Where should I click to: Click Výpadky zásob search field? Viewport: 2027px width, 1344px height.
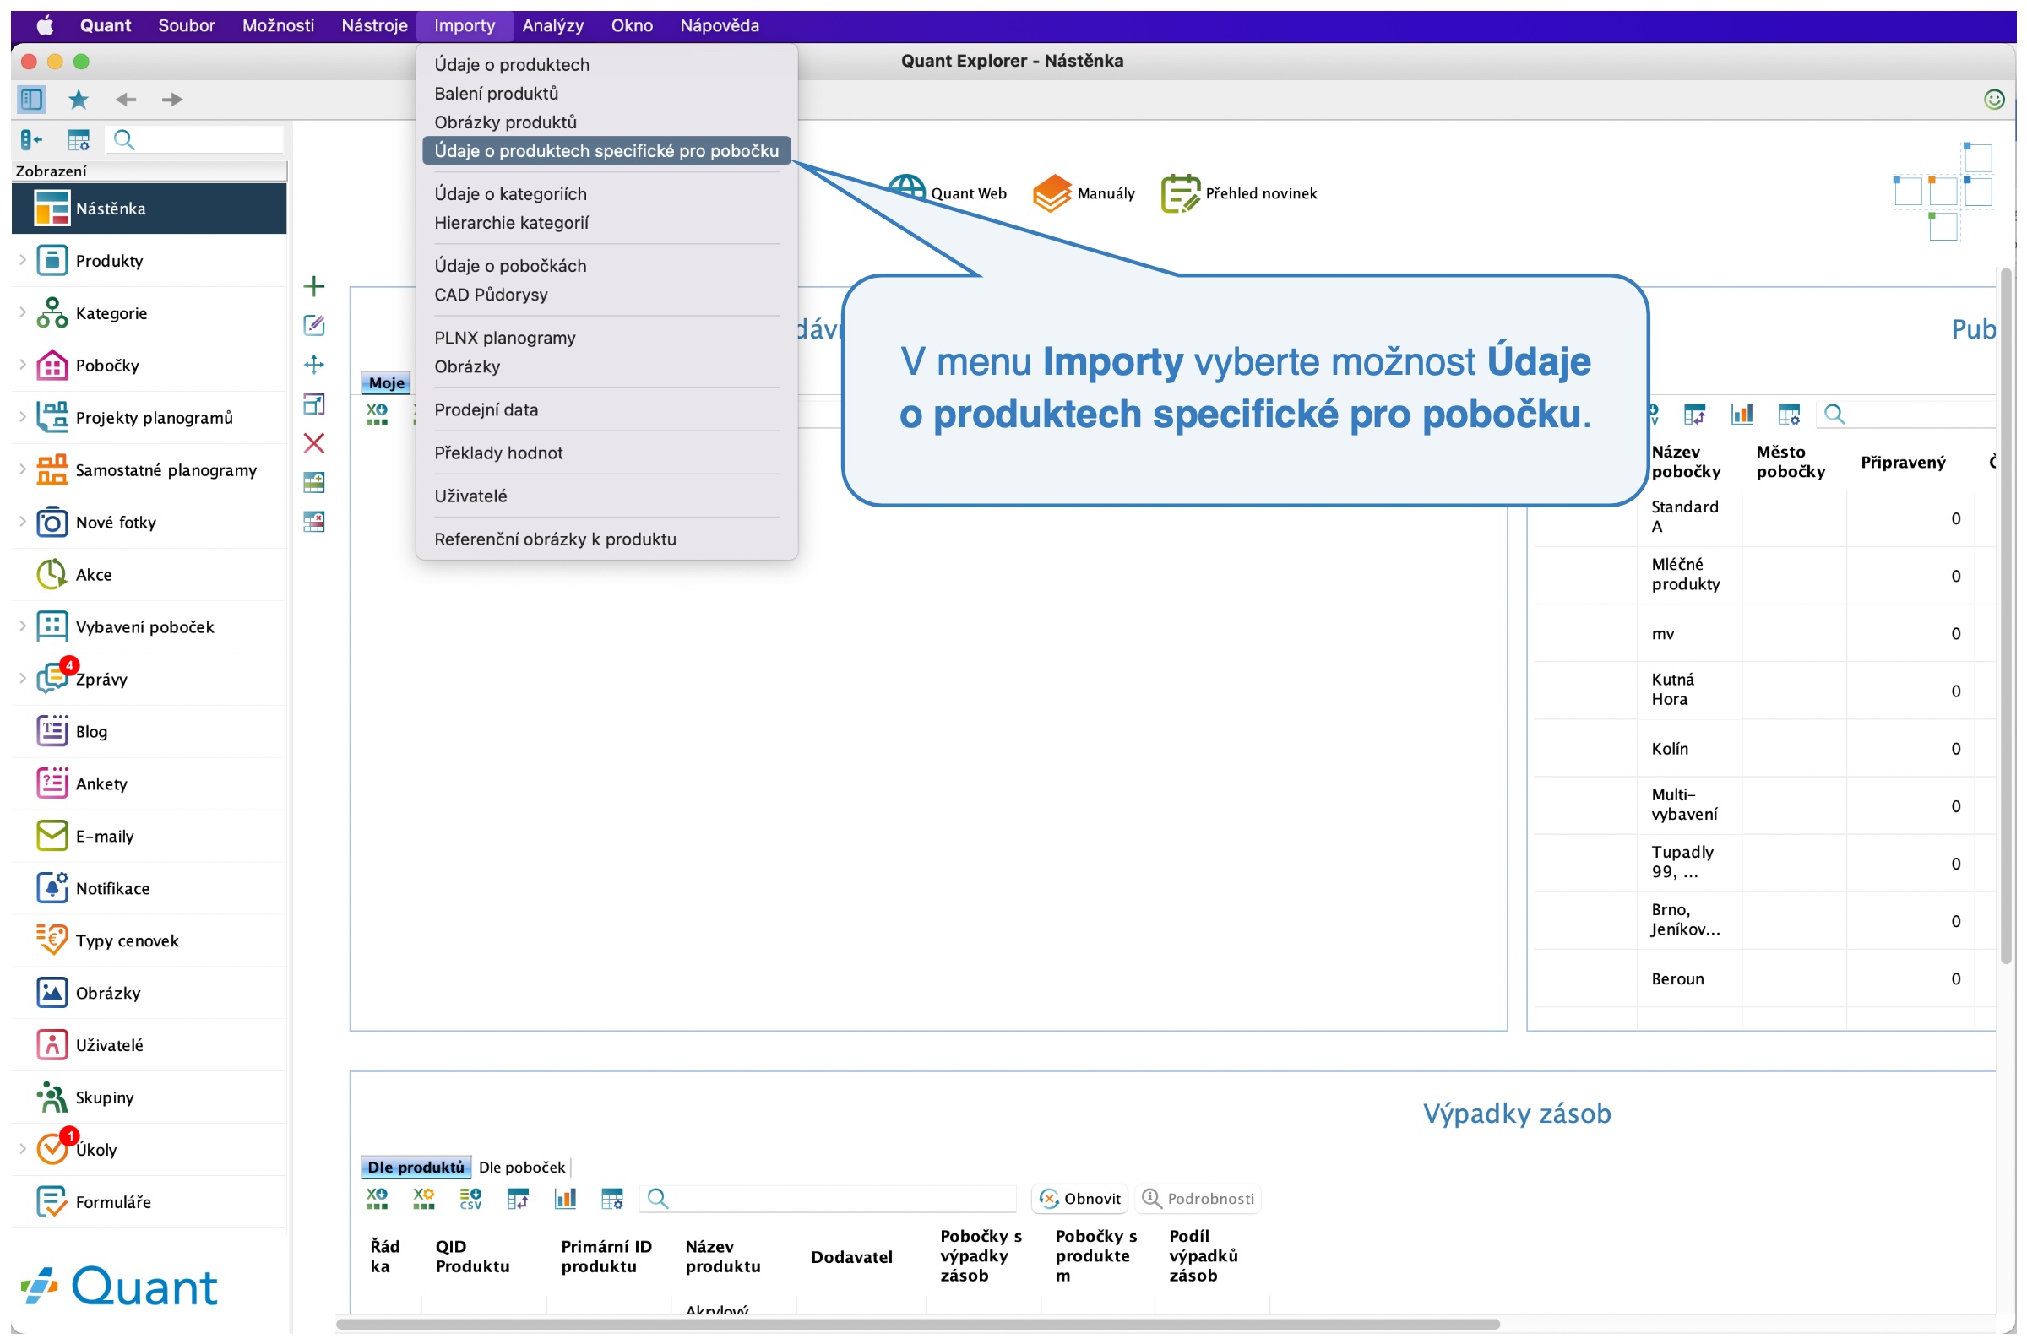click(x=829, y=1198)
